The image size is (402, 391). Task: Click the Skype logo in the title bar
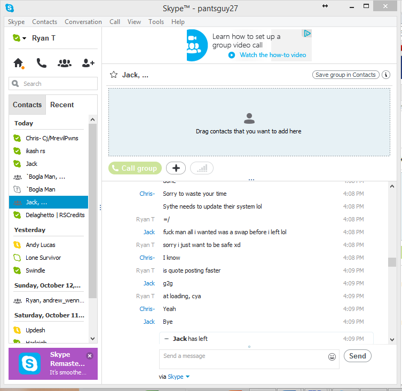[10, 8]
